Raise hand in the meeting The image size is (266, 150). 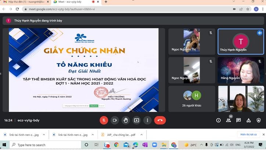click(126, 120)
